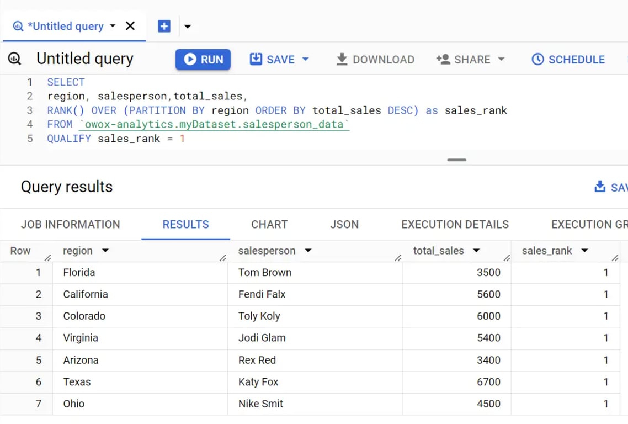Click the Query results heading

coord(67,187)
